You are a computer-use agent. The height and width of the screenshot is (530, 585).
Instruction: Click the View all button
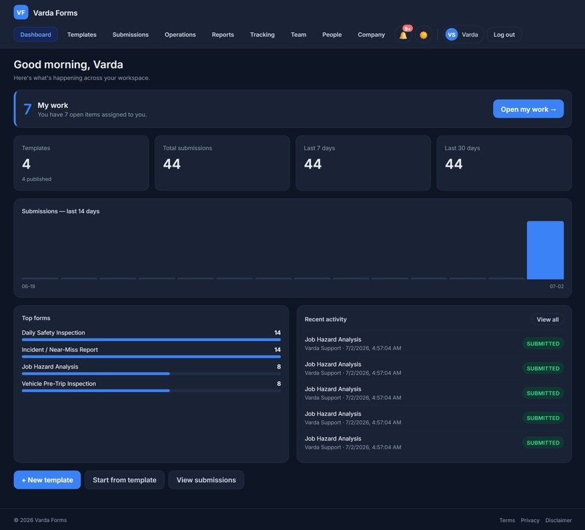click(x=548, y=319)
